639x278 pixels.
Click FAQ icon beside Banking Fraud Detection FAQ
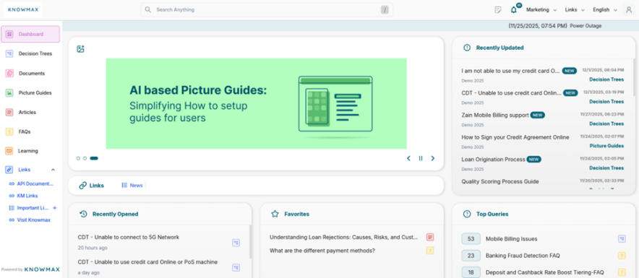622,256
